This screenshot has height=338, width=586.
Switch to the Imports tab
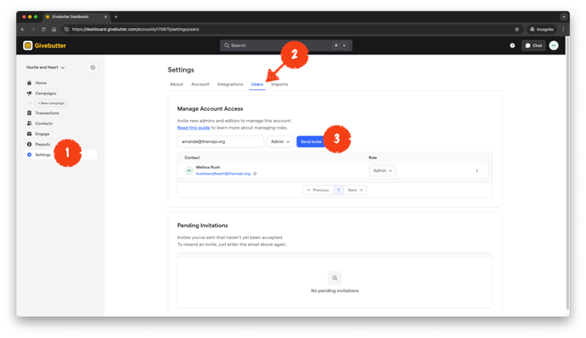click(x=279, y=84)
